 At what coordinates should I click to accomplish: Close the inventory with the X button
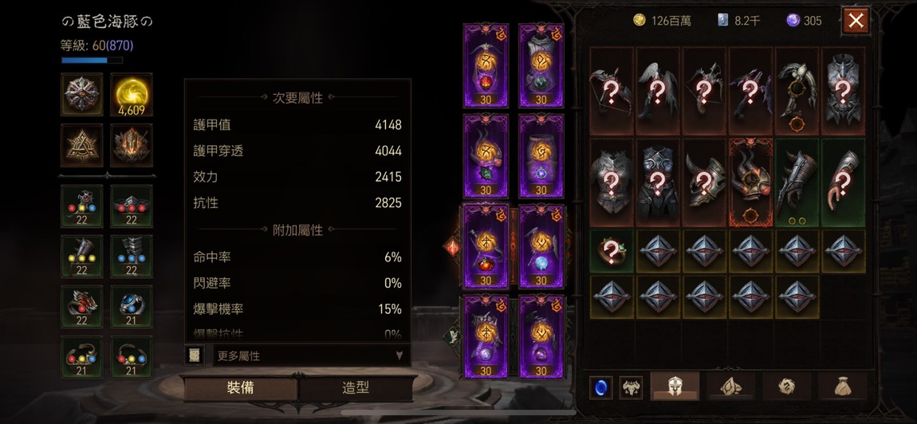click(856, 21)
